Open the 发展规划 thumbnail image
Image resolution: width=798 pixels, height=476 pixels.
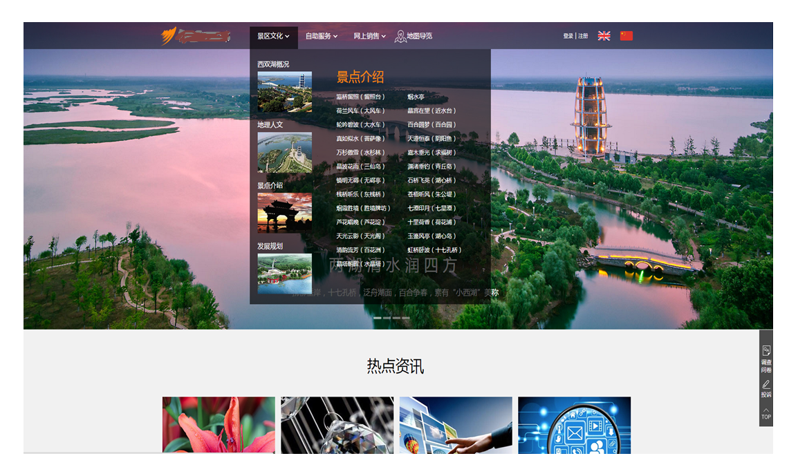pyautogui.click(x=284, y=273)
